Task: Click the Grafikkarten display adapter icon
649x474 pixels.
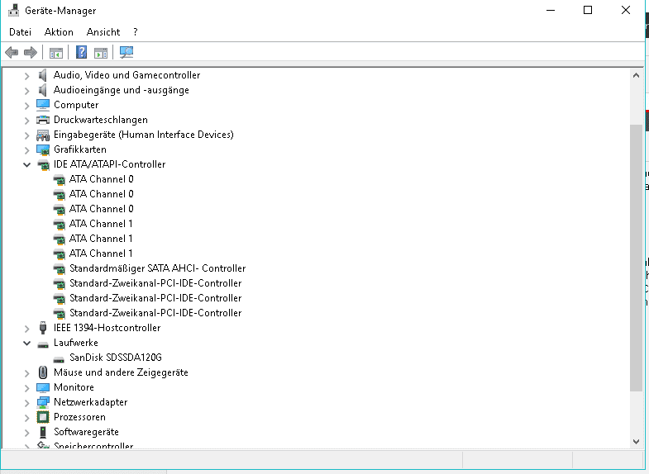Action: tap(43, 149)
